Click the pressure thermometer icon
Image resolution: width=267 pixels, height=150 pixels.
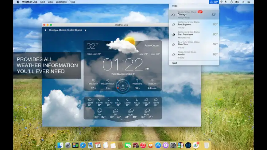[x=137, y=80]
